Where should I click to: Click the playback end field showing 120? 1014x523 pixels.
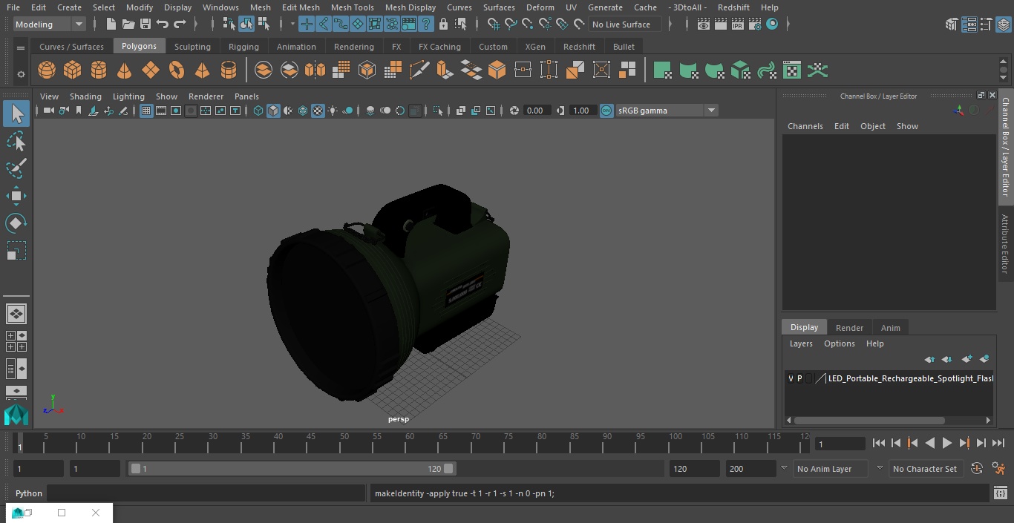(694, 469)
